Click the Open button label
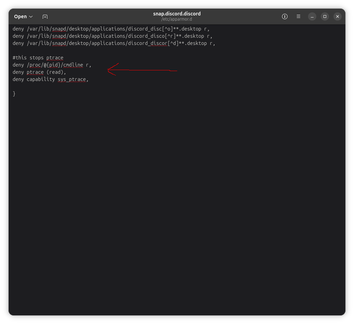The width and height of the screenshot is (354, 324). (x=20, y=16)
